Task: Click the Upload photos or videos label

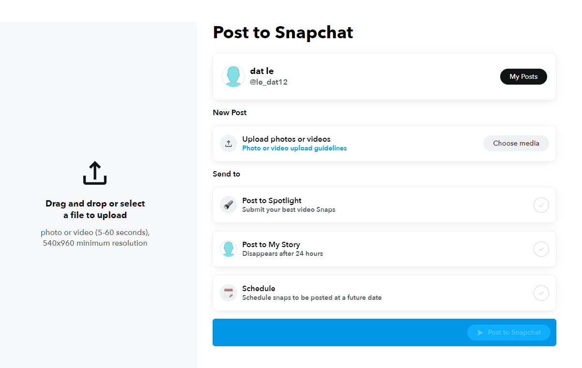Action: 286,139
